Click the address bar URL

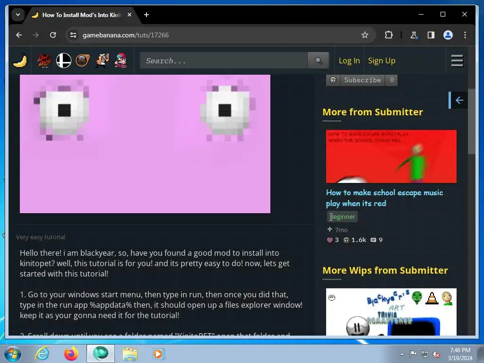126,35
